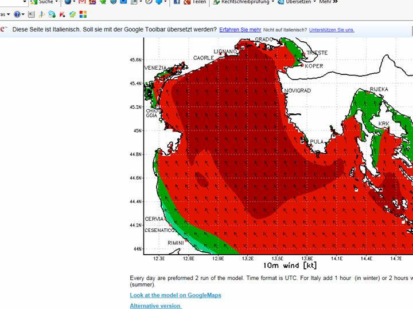Screen dimensions: 413x309
Task: Click the blue help question mark icon
Action: [x=17, y=14]
